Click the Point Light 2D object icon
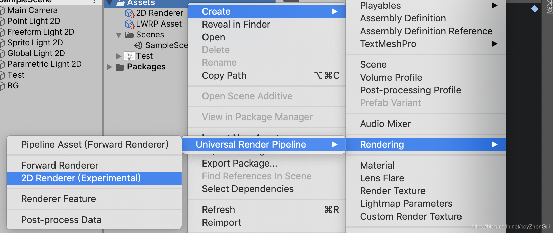Screen dimensions: 553x233 pyautogui.click(x=2, y=22)
